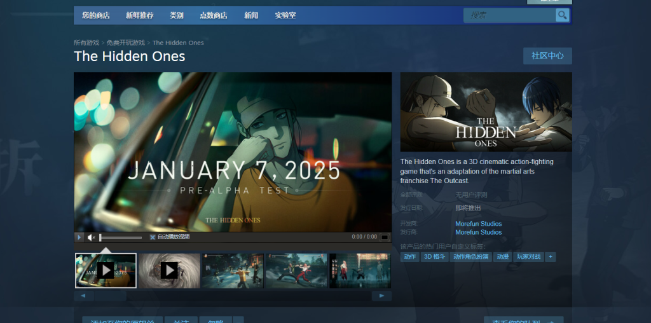Screen dimensions: 651x323
Task: Select the 3D 格斗 tag
Action: [x=434, y=257]
